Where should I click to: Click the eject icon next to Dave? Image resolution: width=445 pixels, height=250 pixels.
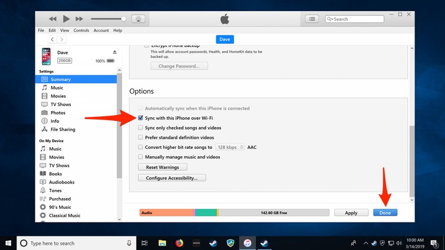pos(114,52)
